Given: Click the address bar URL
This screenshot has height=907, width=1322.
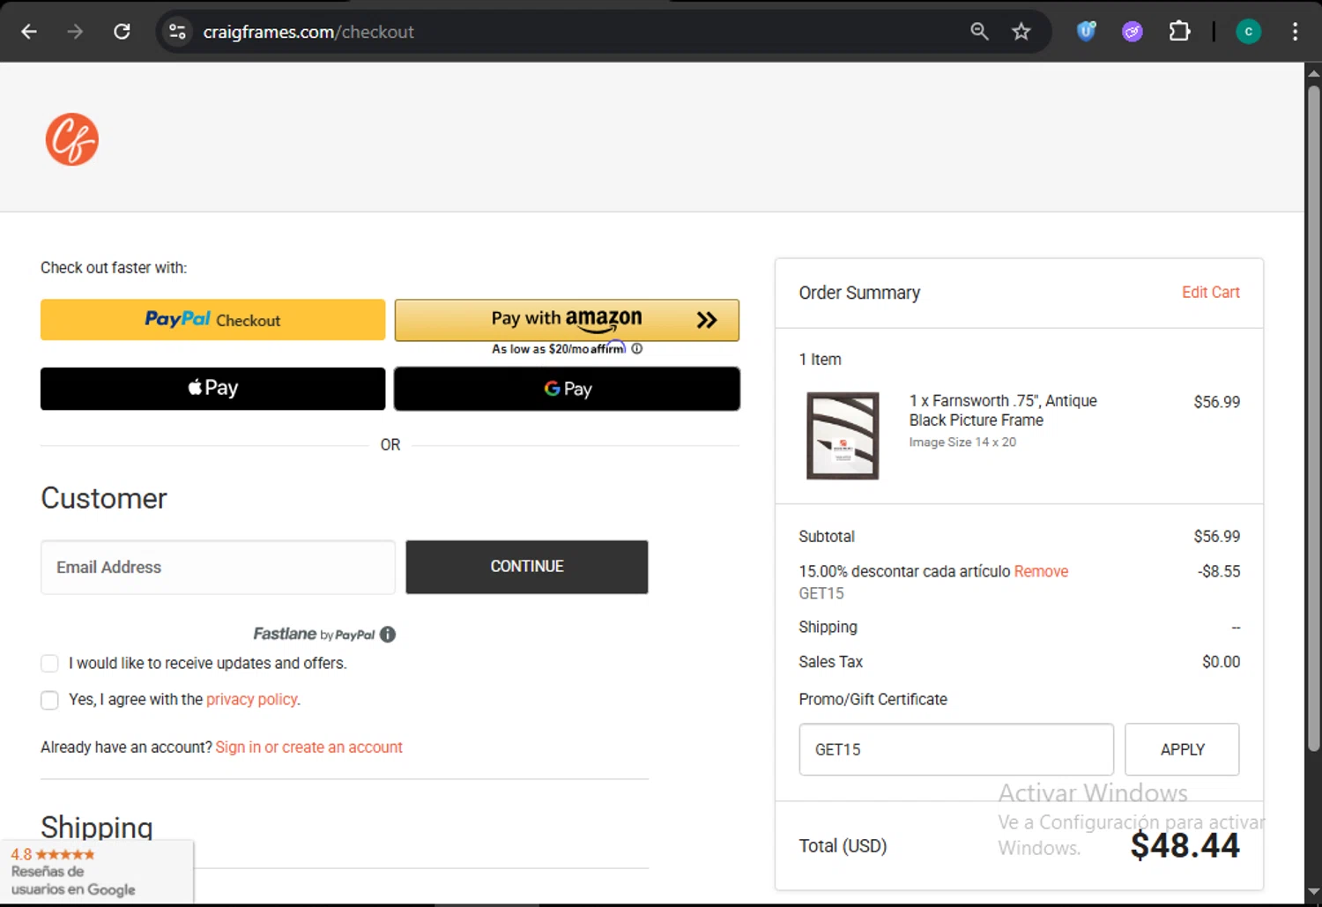Looking at the screenshot, I should pos(308,32).
